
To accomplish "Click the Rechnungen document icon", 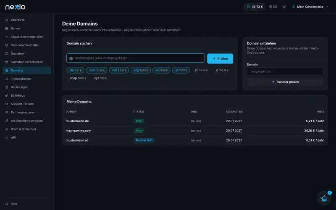I will [x=7, y=87].
